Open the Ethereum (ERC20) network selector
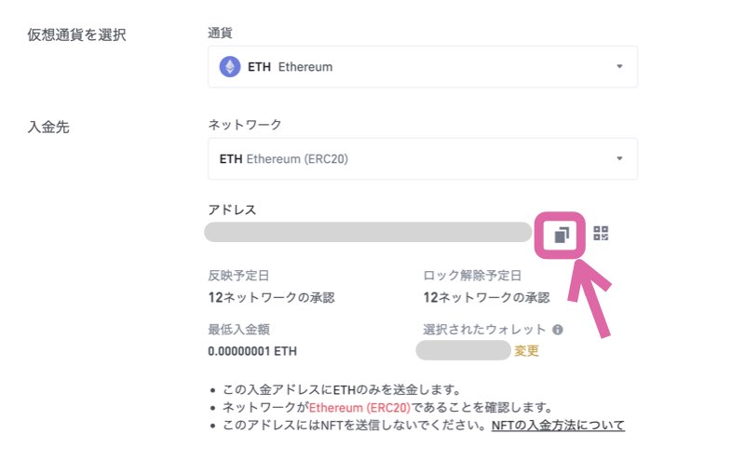The height and width of the screenshot is (461, 745). (423, 158)
